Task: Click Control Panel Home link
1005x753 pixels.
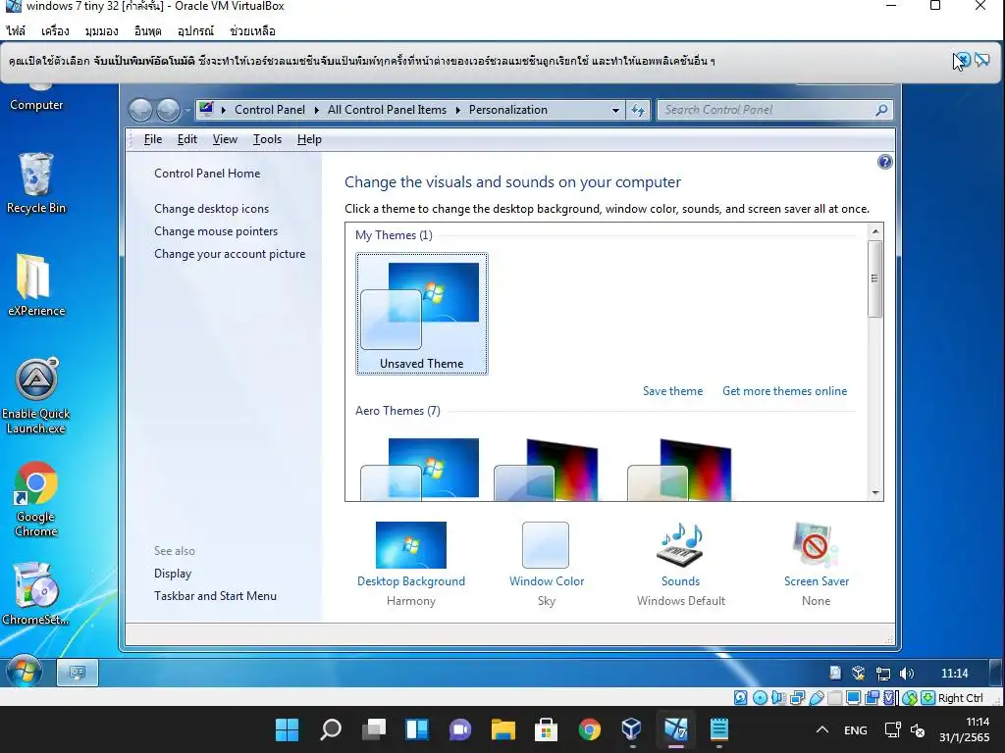Action: [207, 174]
